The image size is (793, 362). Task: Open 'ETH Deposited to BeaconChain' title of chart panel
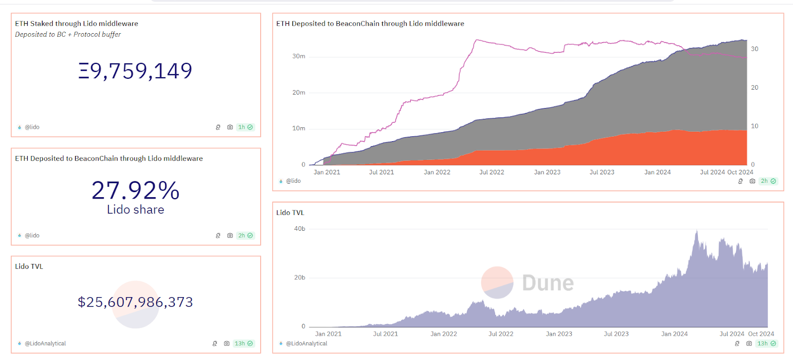pos(370,24)
